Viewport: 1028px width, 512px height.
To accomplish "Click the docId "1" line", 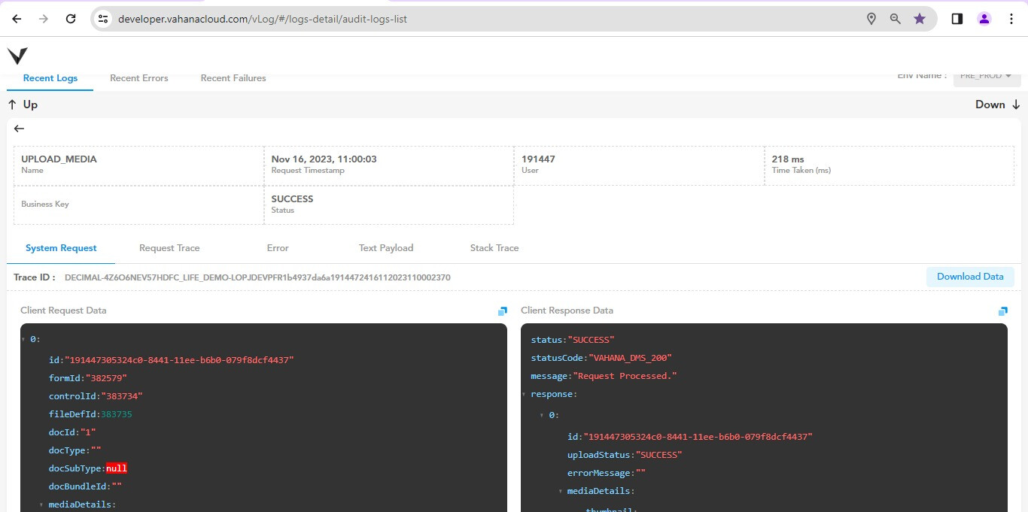I will (72, 432).
